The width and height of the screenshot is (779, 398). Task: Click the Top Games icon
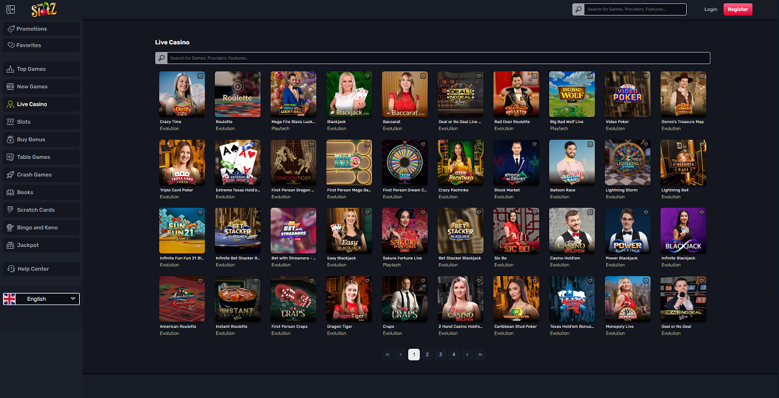[x=10, y=69]
